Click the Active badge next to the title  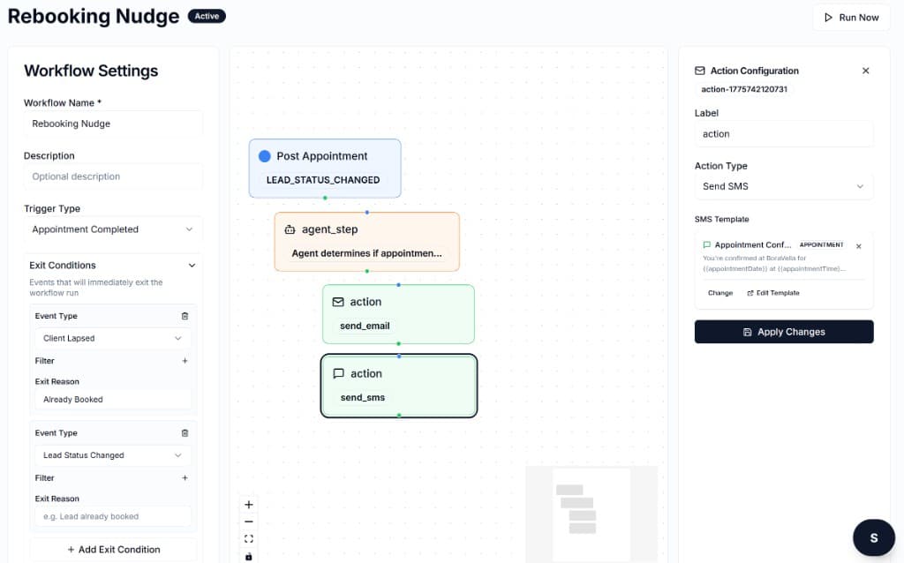[206, 15]
